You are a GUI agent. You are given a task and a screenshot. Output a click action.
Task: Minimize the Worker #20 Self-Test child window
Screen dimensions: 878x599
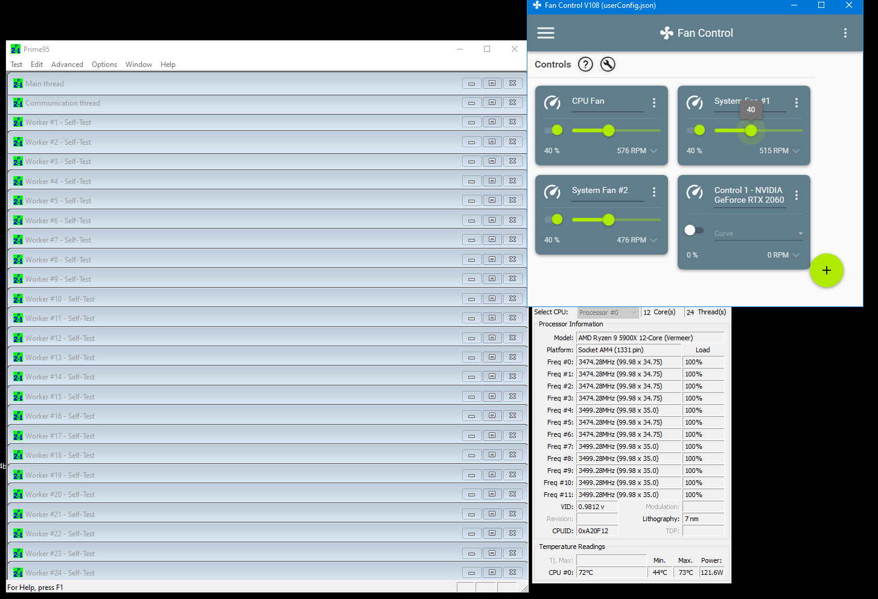[x=471, y=494]
